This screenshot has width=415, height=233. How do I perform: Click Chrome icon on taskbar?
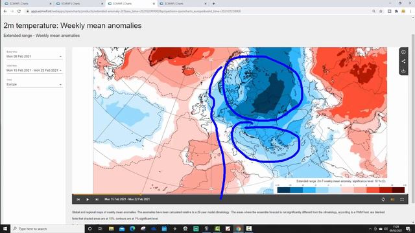point(238,228)
